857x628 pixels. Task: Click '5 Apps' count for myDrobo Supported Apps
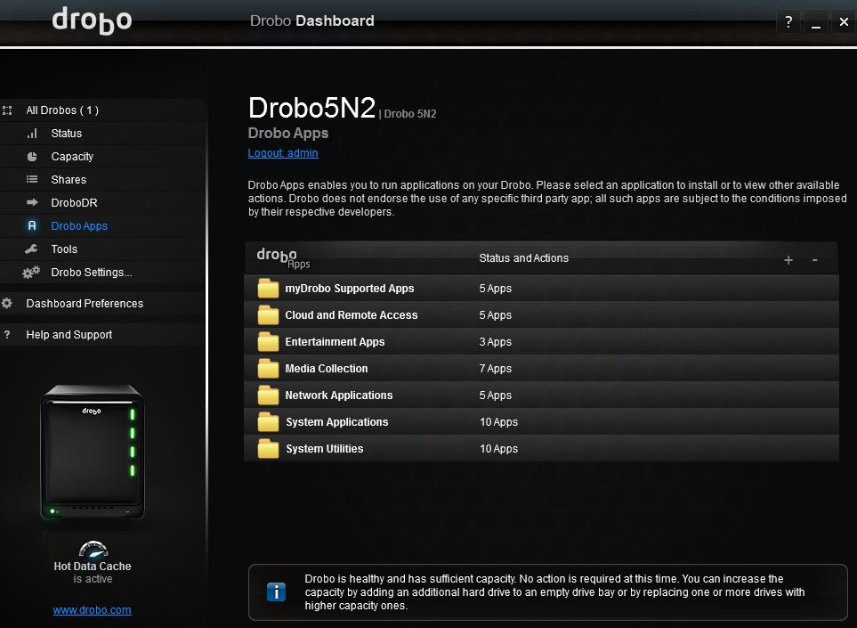495,289
